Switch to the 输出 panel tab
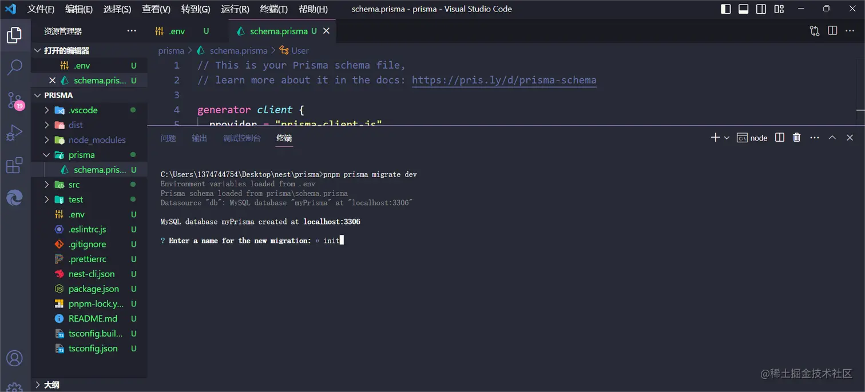 pyautogui.click(x=200, y=138)
